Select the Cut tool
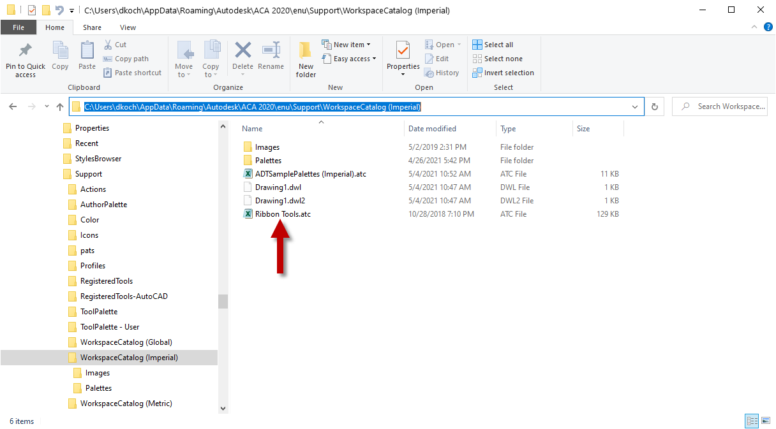Image resolution: width=776 pixels, height=429 pixels. [x=115, y=44]
